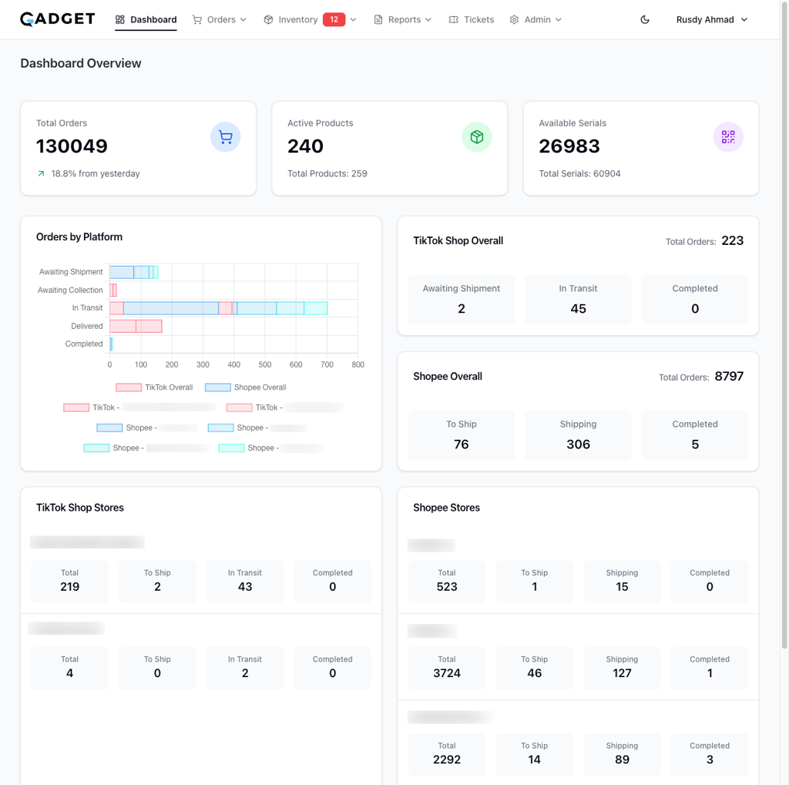
Task: Toggle the TikTok Overall legend swatch
Action: 129,387
